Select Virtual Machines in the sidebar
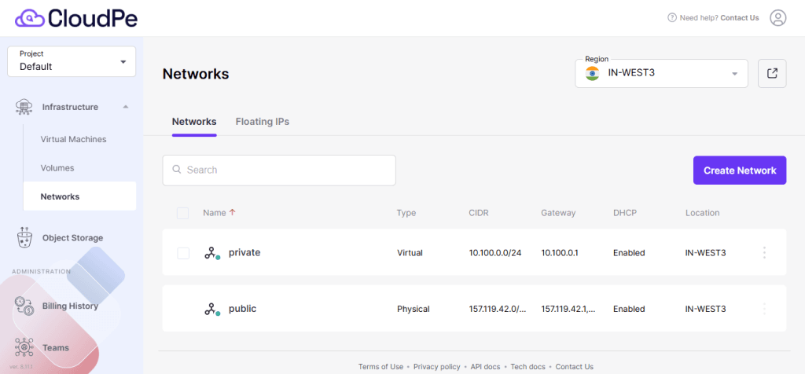805x374 pixels. [73, 139]
